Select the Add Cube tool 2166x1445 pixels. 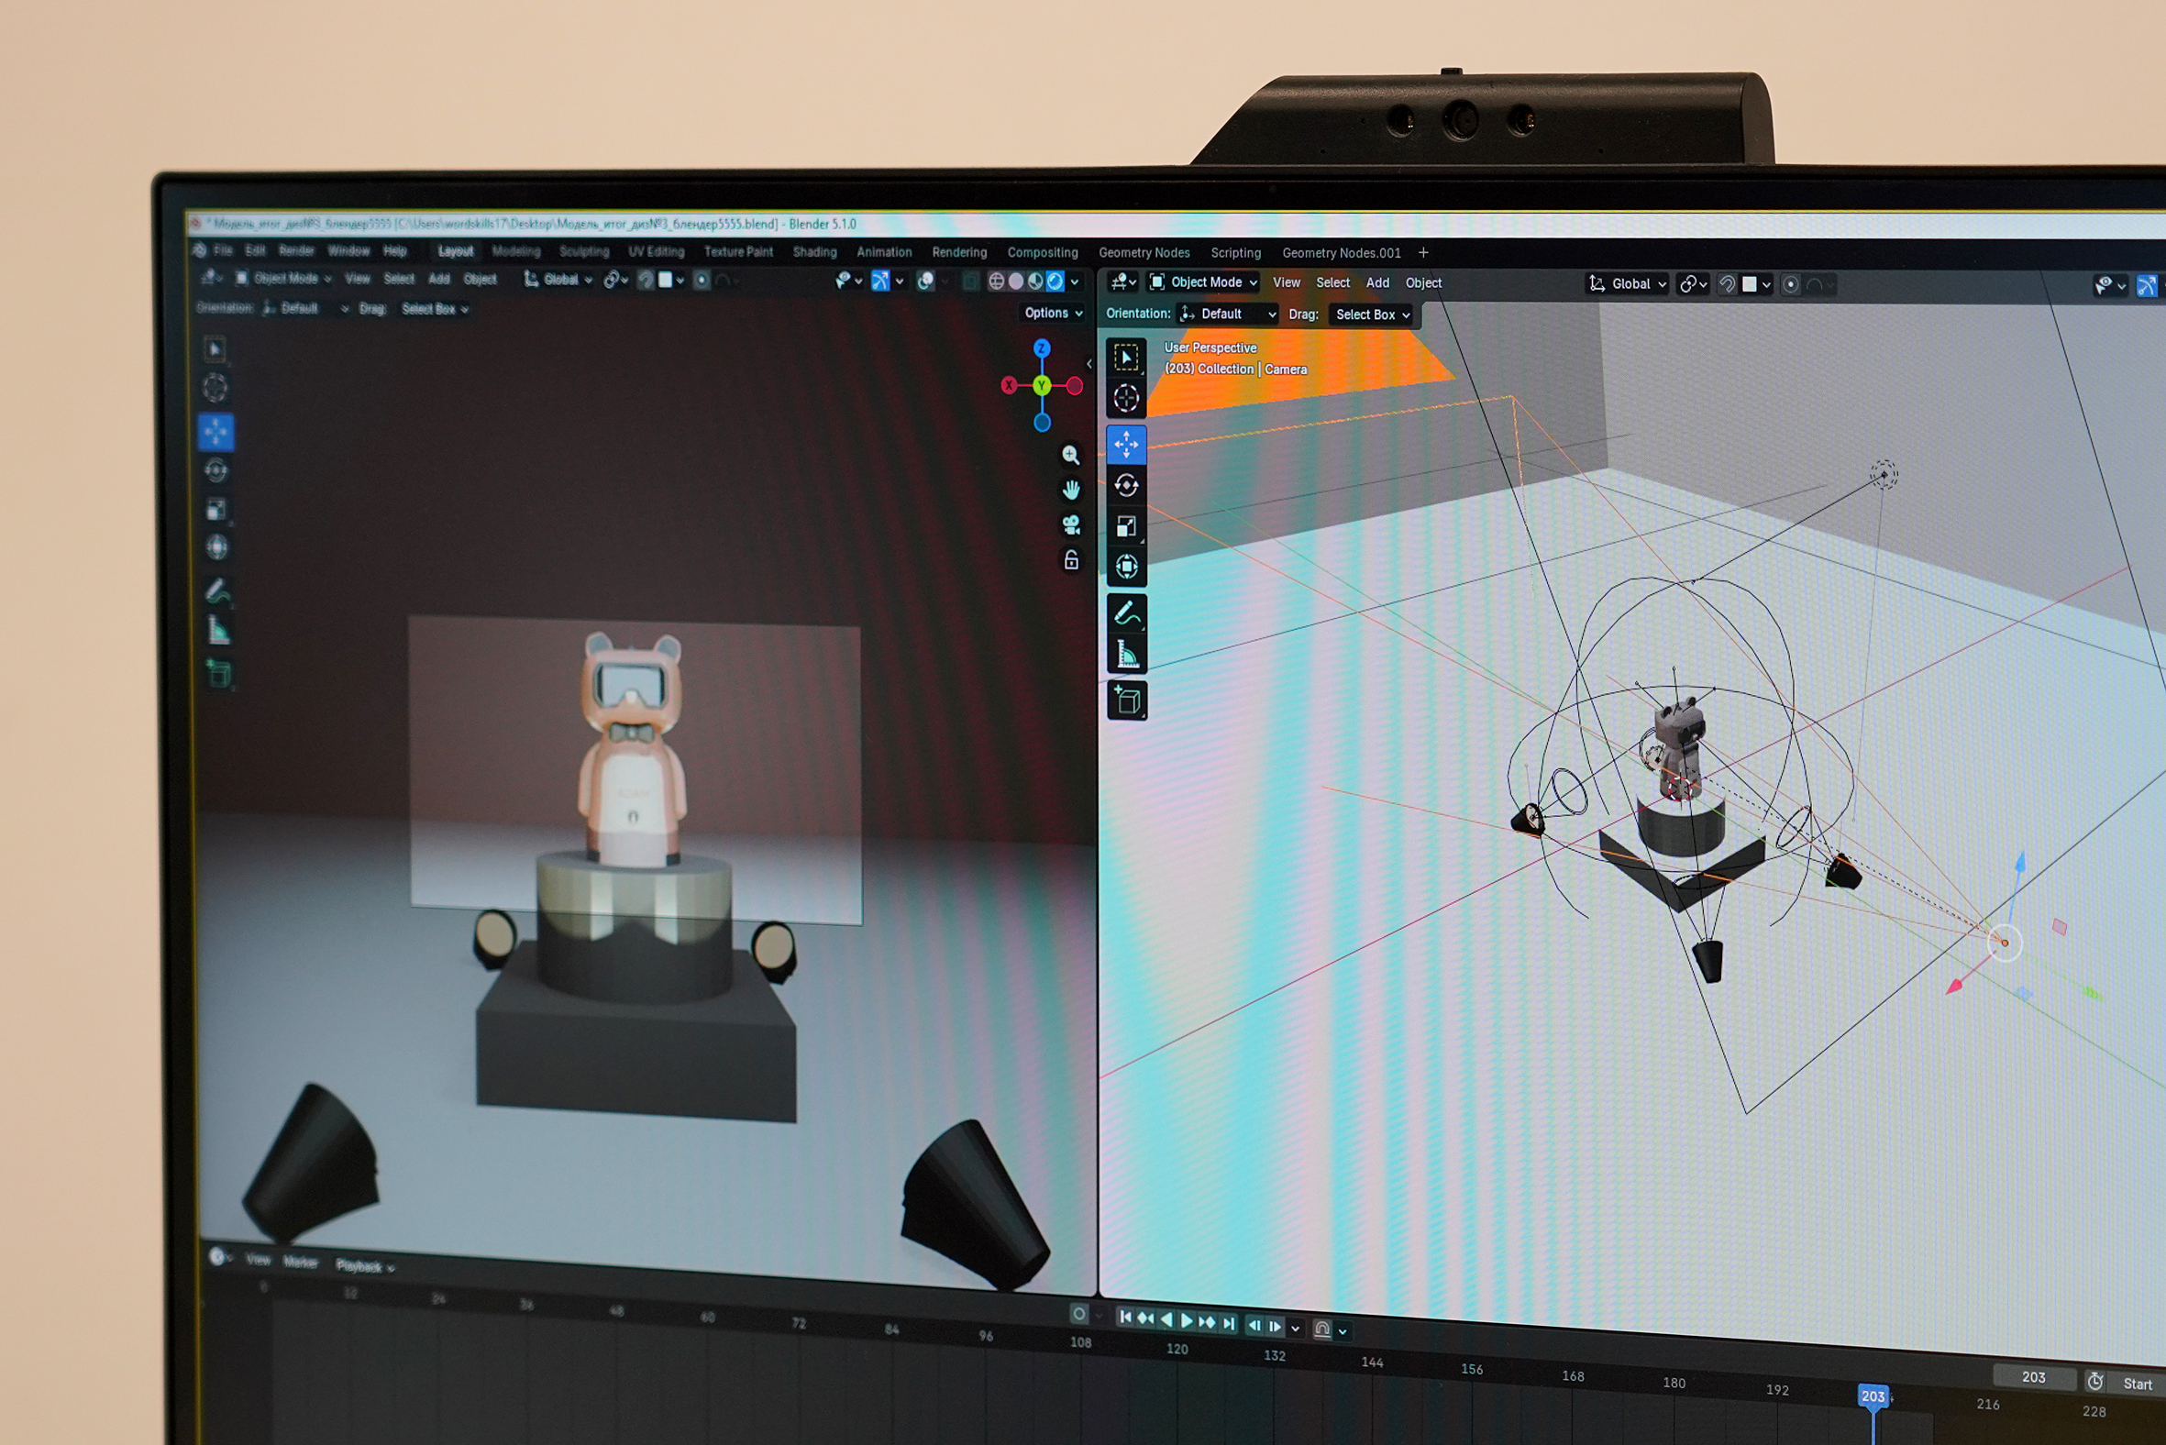point(1126,701)
